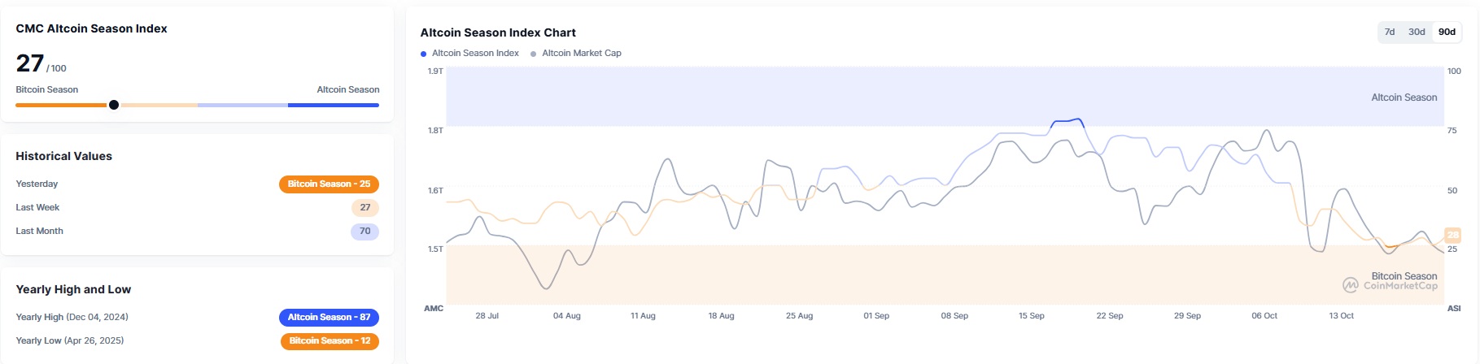This screenshot has width=1480, height=364.
Task: Toggle the Altcoin Season Index legend dot
Action: click(x=423, y=54)
